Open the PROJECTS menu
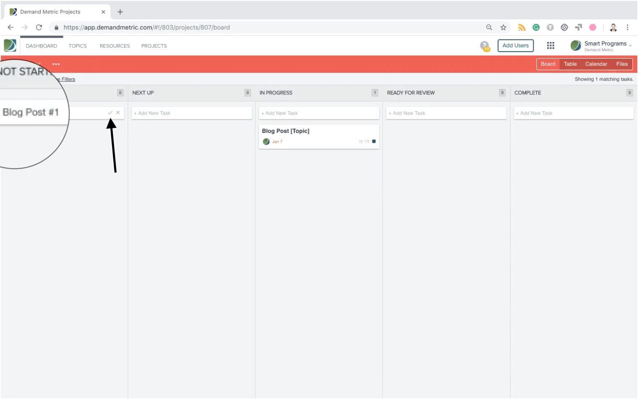The height and width of the screenshot is (400, 639). [154, 46]
